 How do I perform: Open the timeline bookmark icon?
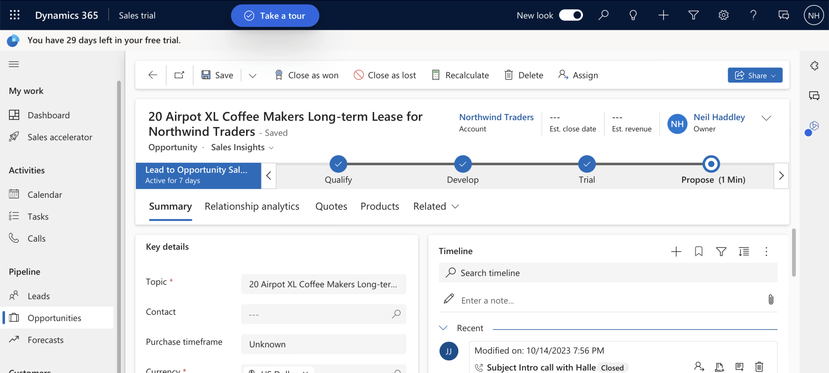(x=698, y=252)
